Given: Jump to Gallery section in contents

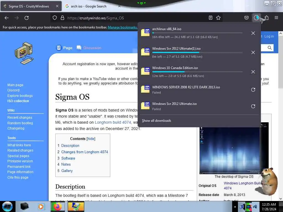Looking at the screenshot, I should [x=67, y=171].
